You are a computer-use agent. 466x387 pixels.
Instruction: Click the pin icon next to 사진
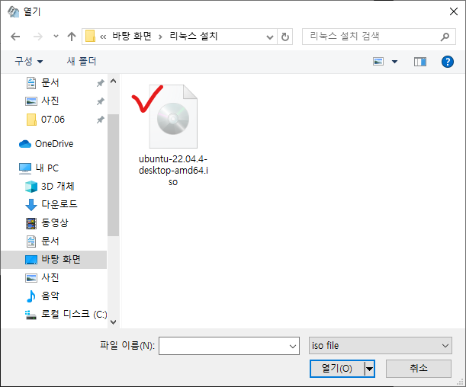[101, 101]
